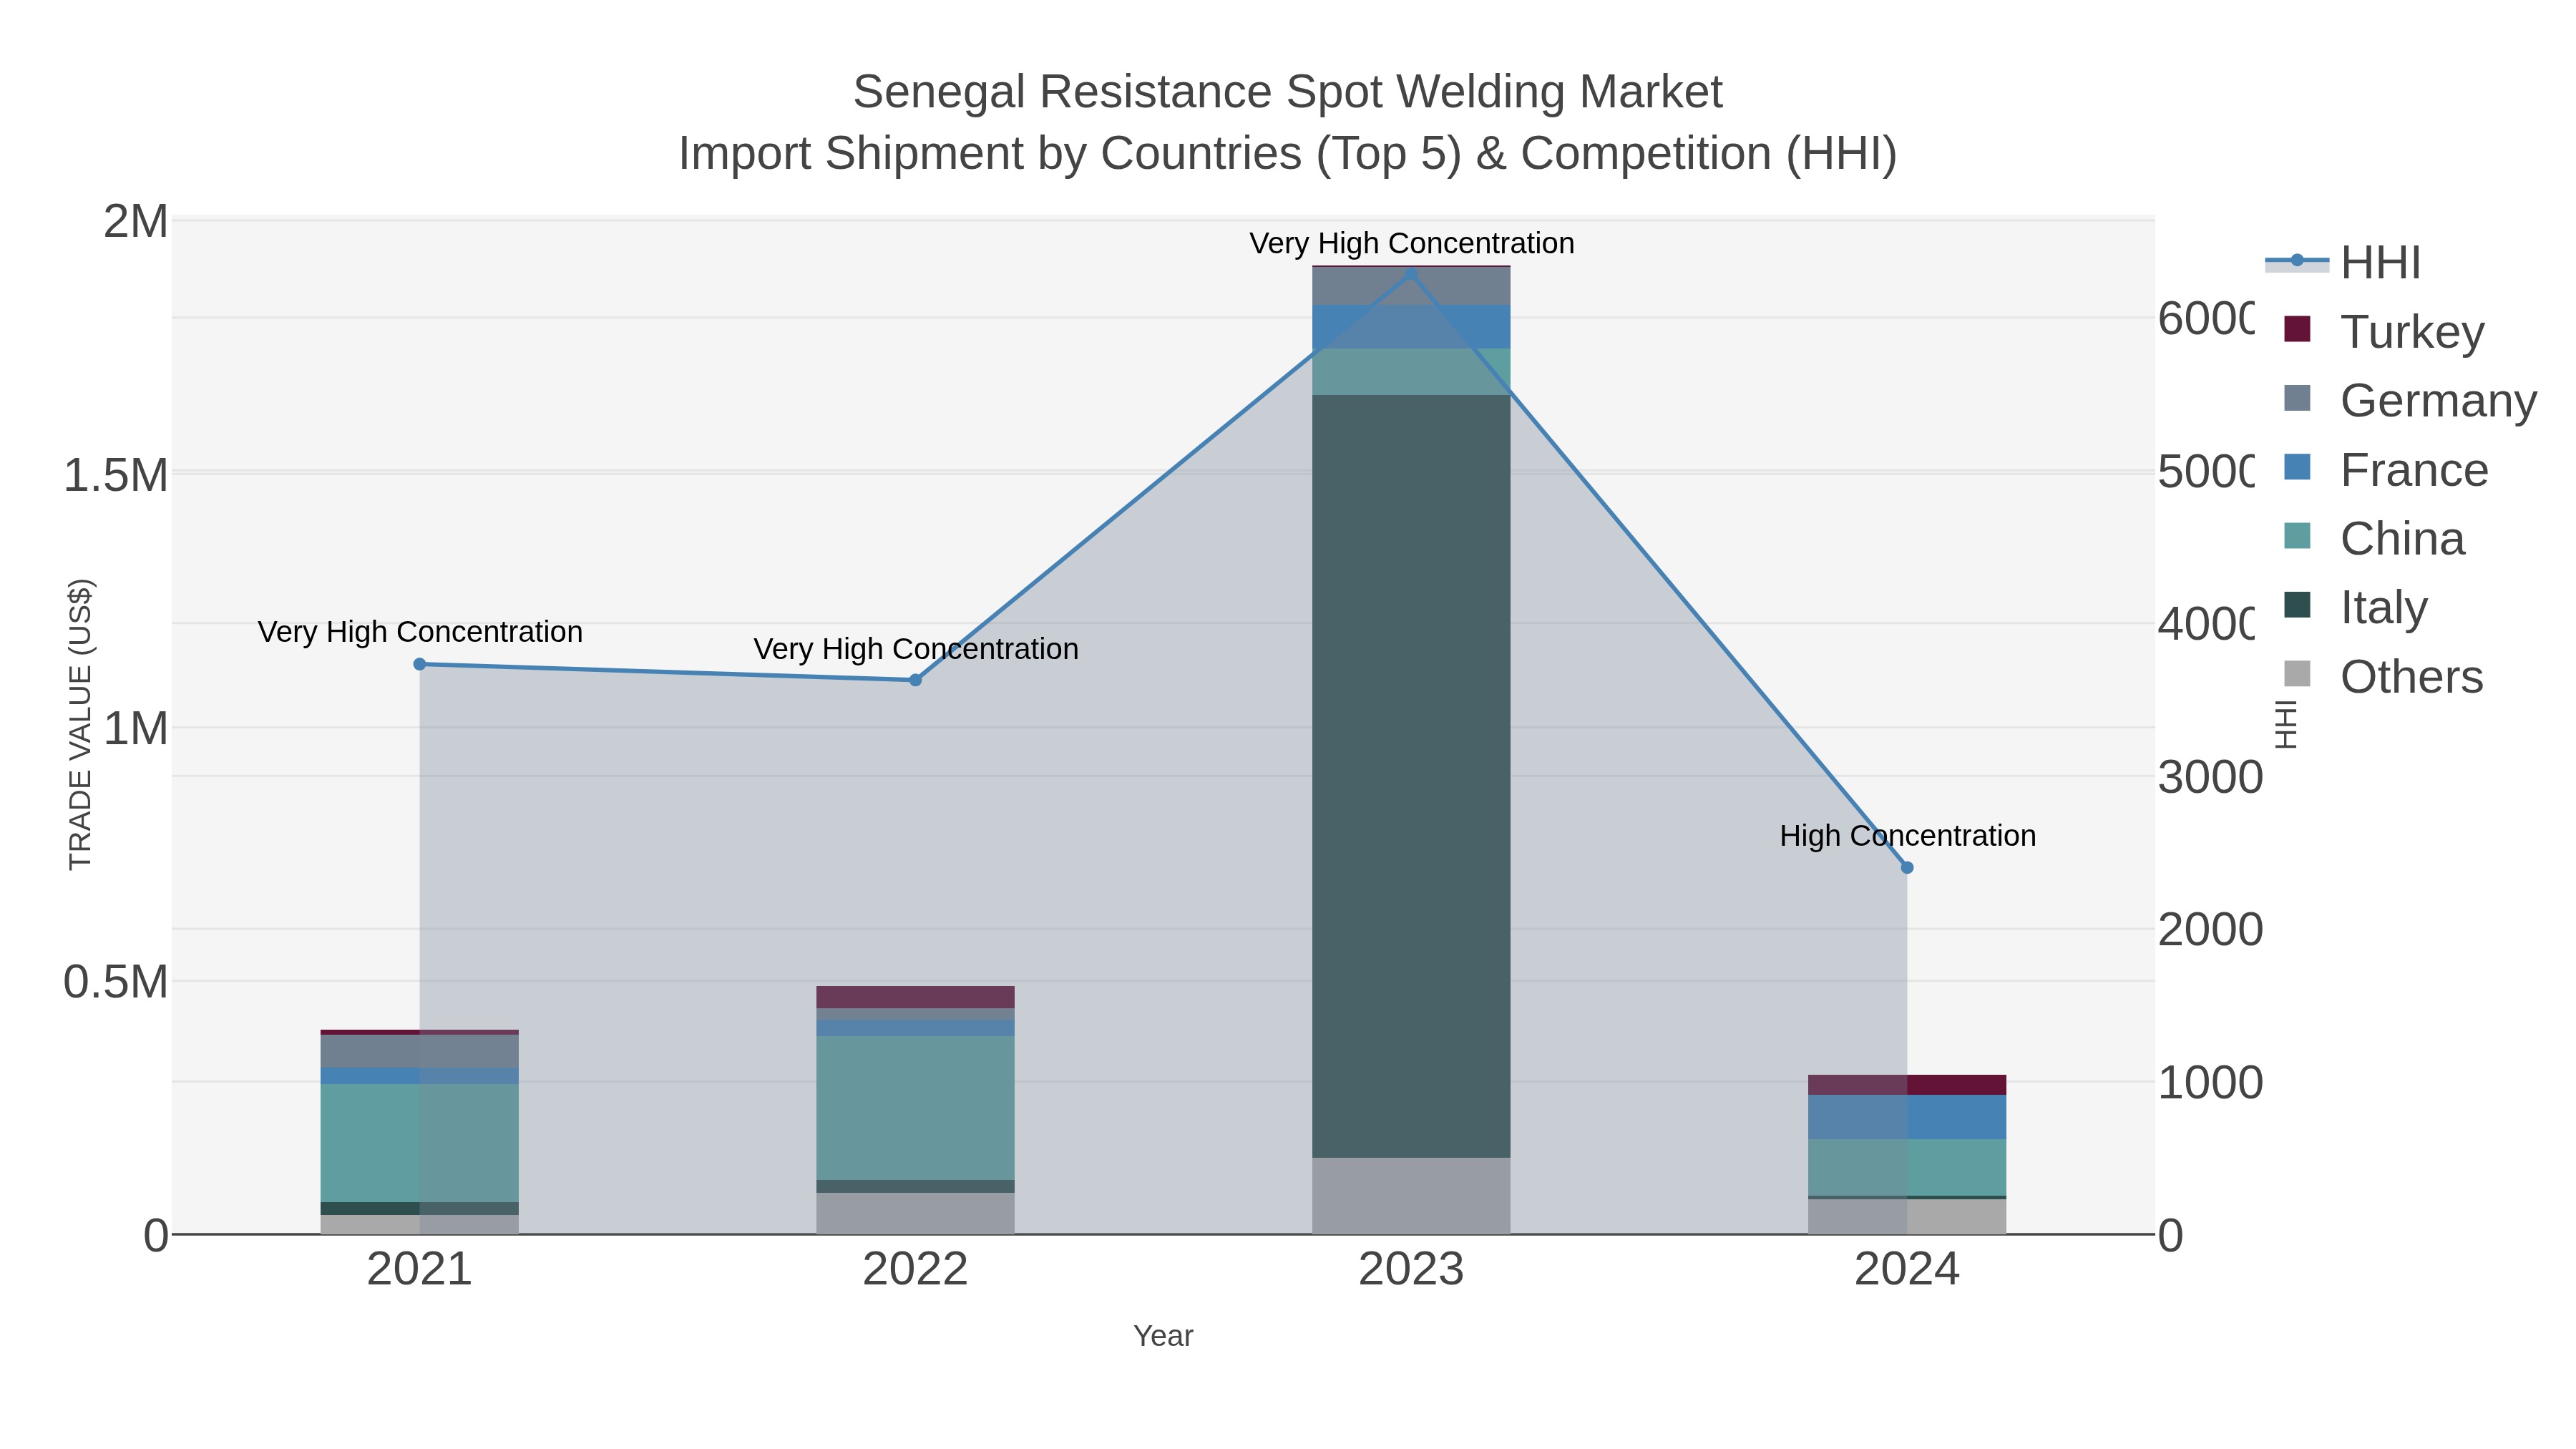2576x1449 pixels.
Task: Click the 2M y-axis tick label
Action: click(136, 222)
